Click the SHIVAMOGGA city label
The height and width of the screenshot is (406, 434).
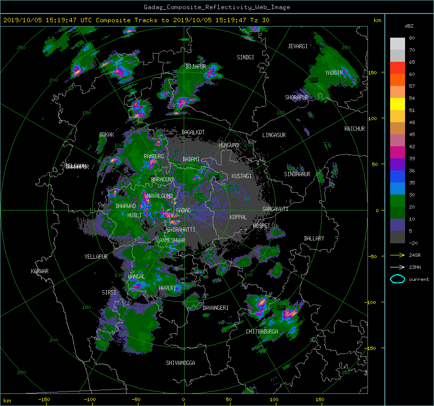[x=180, y=363]
